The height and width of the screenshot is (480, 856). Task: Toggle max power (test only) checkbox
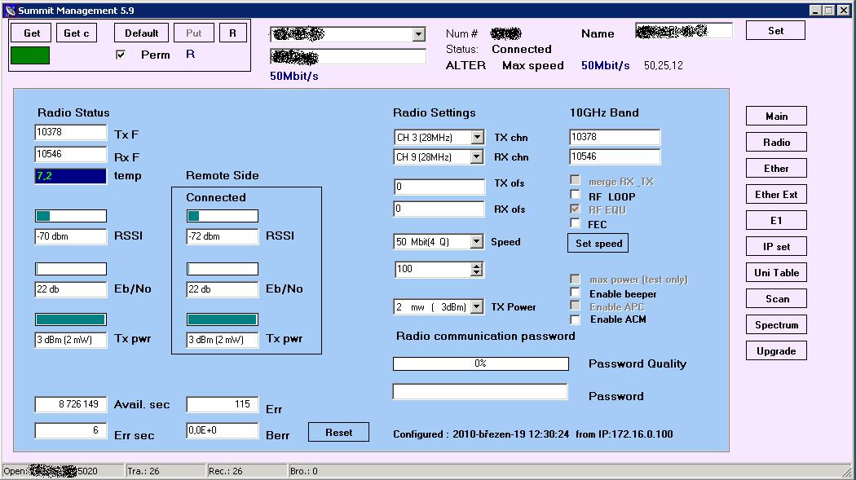click(575, 279)
